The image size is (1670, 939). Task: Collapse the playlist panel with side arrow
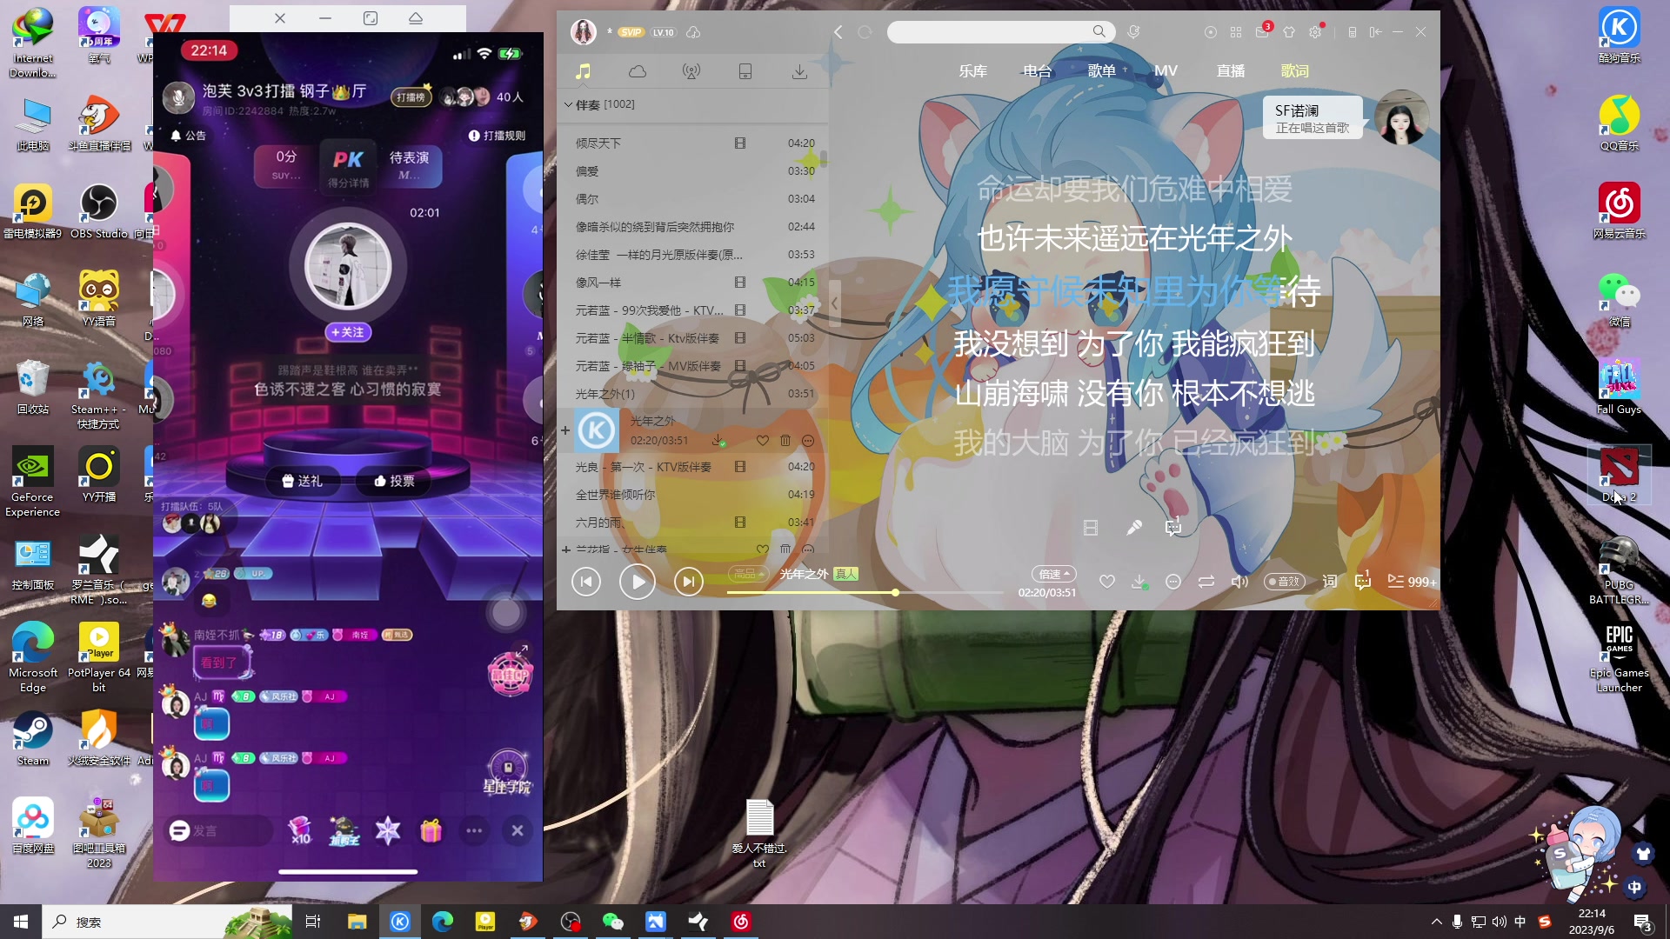point(835,303)
